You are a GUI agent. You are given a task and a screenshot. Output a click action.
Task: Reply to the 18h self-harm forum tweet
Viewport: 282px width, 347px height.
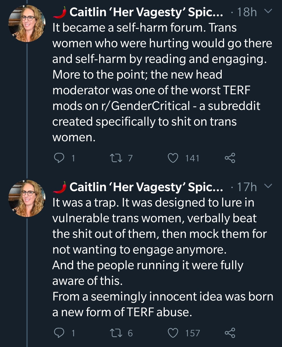click(59, 158)
